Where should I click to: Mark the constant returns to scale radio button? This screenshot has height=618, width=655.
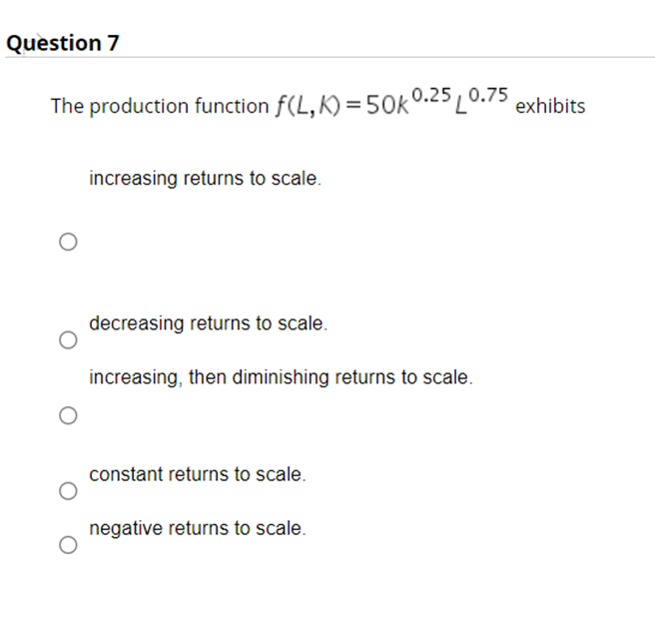pyautogui.click(x=68, y=490)
